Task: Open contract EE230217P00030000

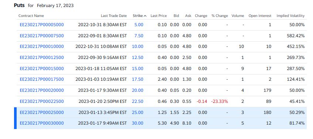Action: 42,123
